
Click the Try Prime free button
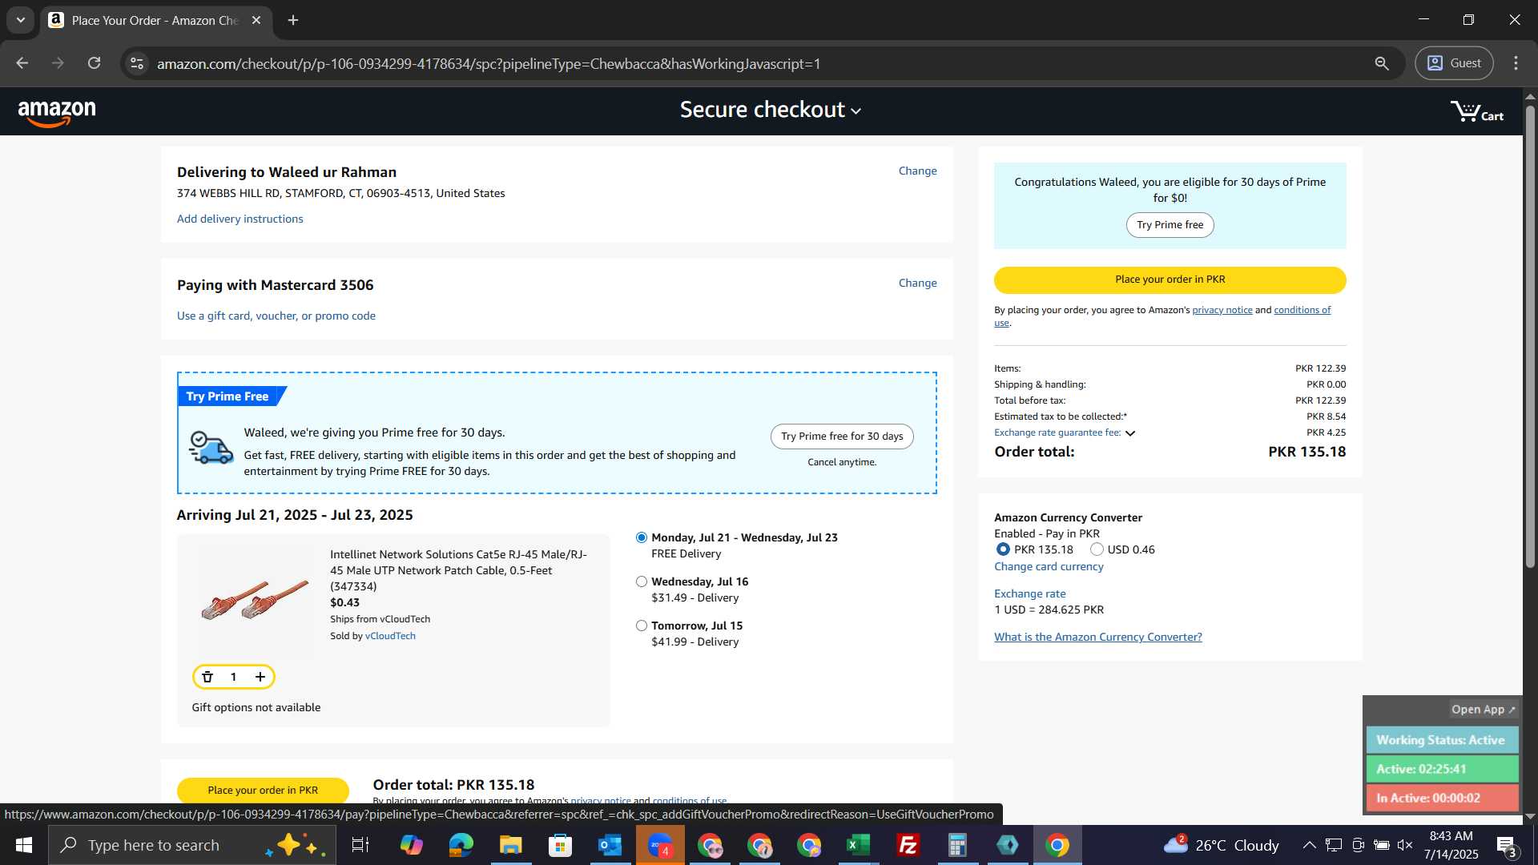[1170, 225]
